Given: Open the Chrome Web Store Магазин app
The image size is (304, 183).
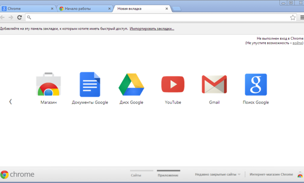Looking at the screenshot, I should 48,85.
